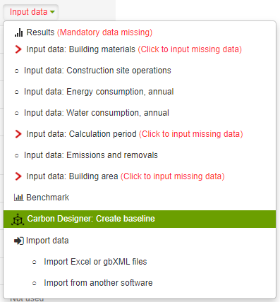280x302 pixels.
Task: Click the bullet beside Construction site operations
Action: (17, 71)
